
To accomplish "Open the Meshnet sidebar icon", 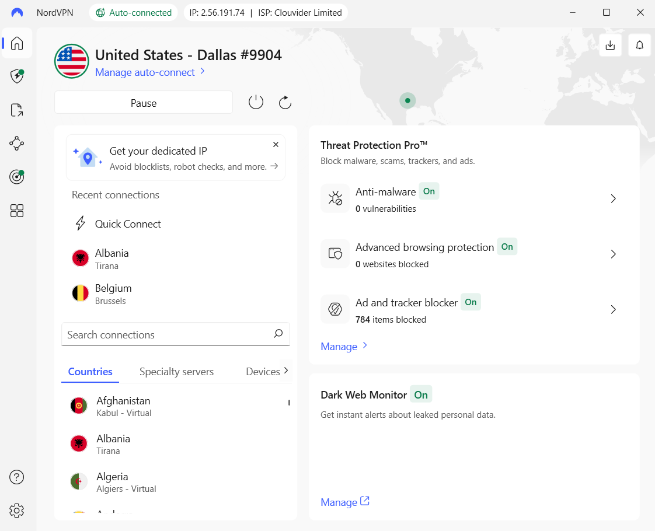I will click(x=17, y=144).
